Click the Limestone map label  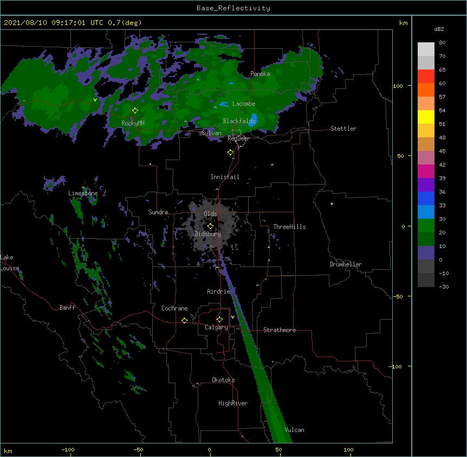(83, 193)
